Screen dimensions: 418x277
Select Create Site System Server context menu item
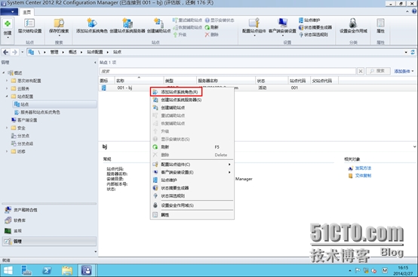point(192,100)
